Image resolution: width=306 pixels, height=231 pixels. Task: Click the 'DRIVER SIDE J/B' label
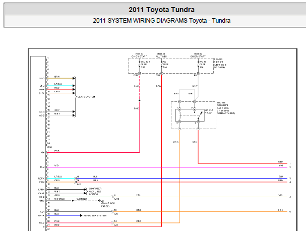coord(220,63)
